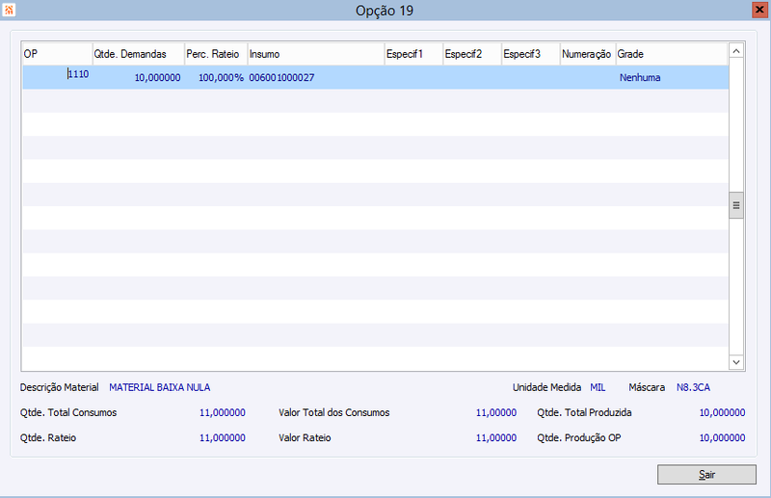Screen dimensions: 771x498
Task: Click the Unidade Medida label
Action: pos(546,387)
